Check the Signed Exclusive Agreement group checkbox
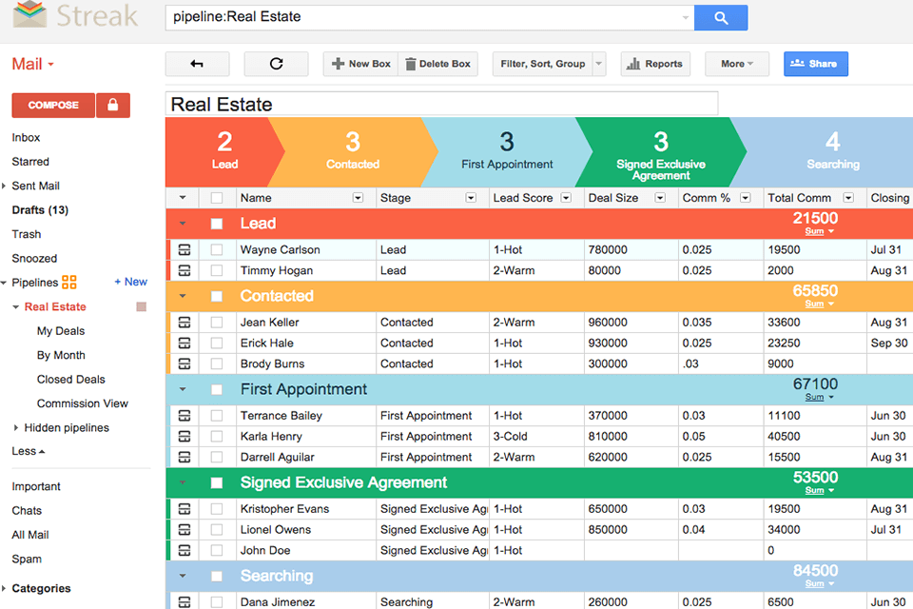Image resolution: width=913 pixels, height=609 pixels. [x=217, y=482]
